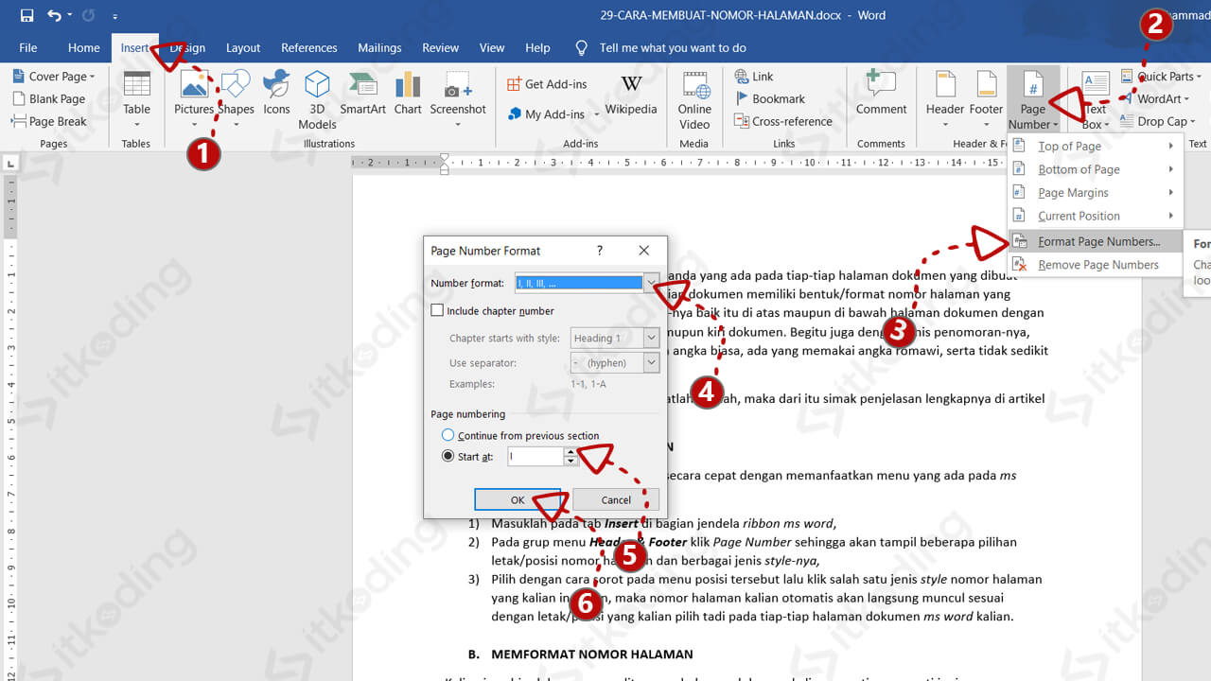Viewport: 1211px width, 681px height.
Task: Click Get Add-ins
Action: [x=547, y=84]
